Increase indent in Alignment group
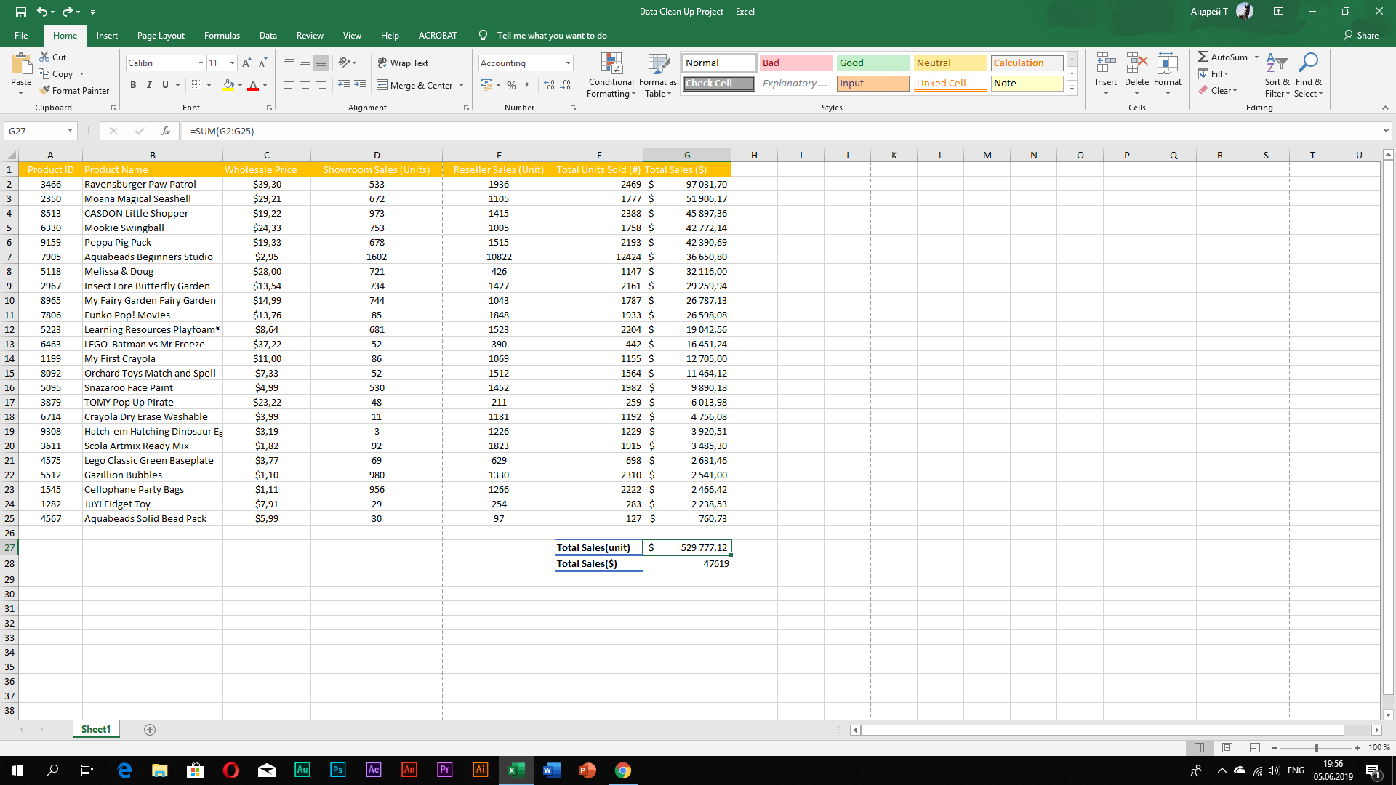 click(x=360, y=85)
